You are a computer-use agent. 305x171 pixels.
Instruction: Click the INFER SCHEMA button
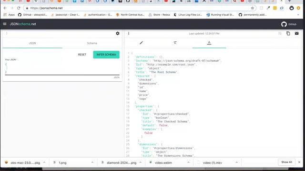click(x=106, y=55)
